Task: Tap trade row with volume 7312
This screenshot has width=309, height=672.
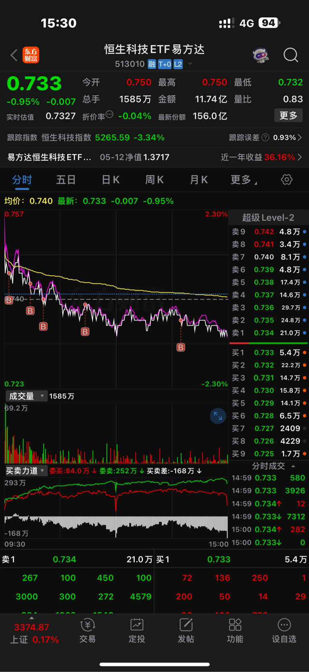Action: 268,517
